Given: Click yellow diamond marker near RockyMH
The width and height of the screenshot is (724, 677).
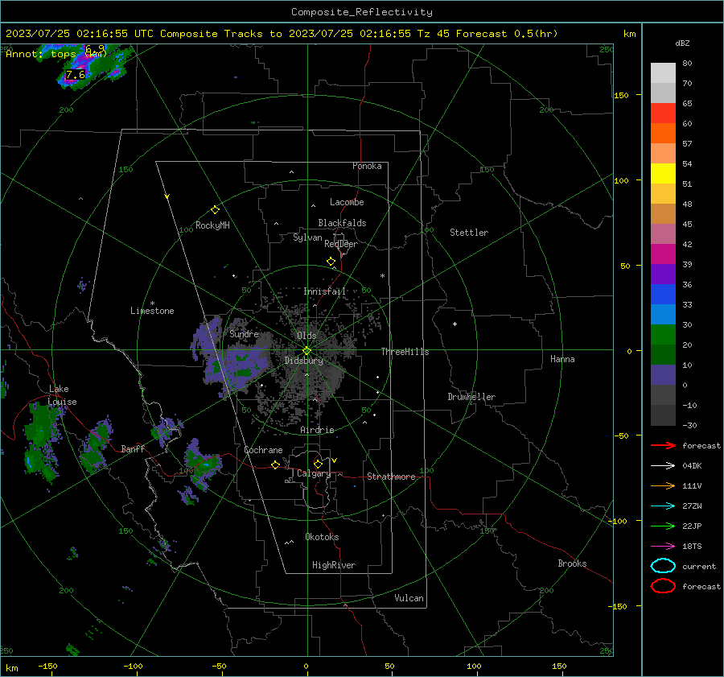Looking at the screenshot, I should [215, 210].
